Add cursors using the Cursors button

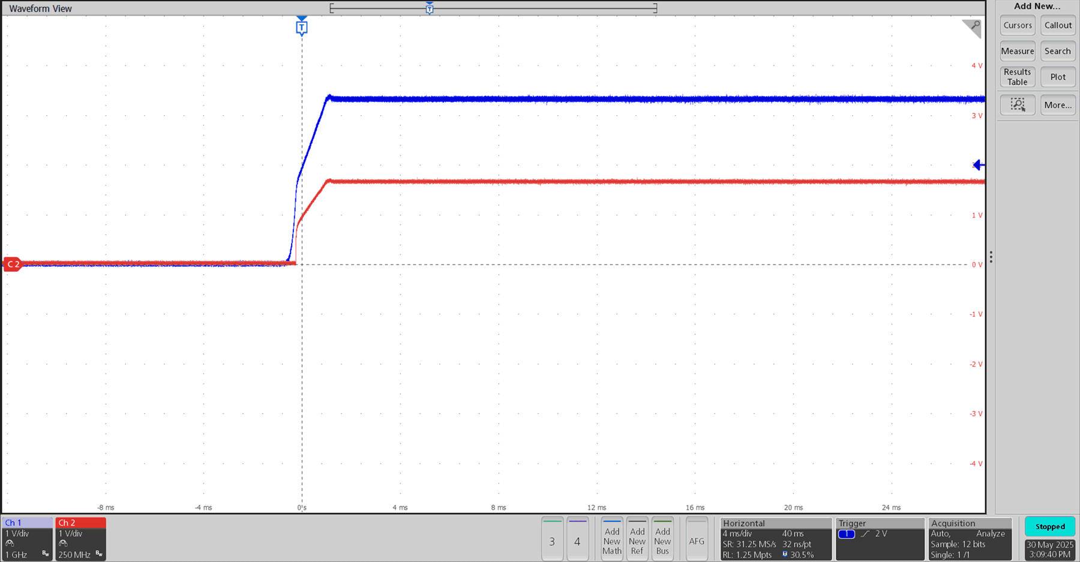(1017, 25)
